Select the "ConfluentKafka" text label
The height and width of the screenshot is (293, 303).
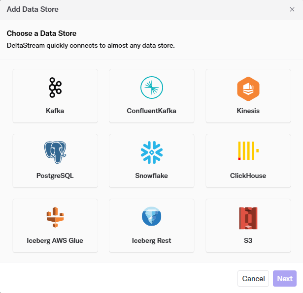tap(151, 111)
